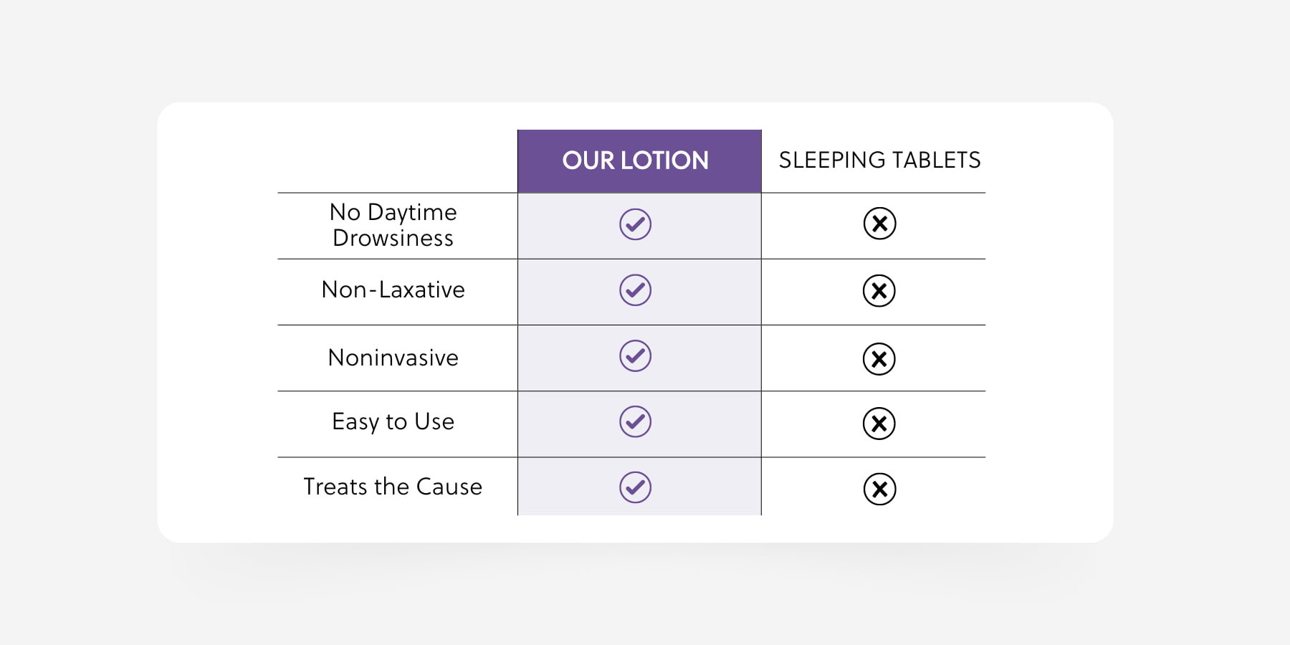The width and height of the screenshot is (1290, 645).
Task: Click the Noninvasive checkmark icon
Action: pyautogui.click(x=635, y=356)
